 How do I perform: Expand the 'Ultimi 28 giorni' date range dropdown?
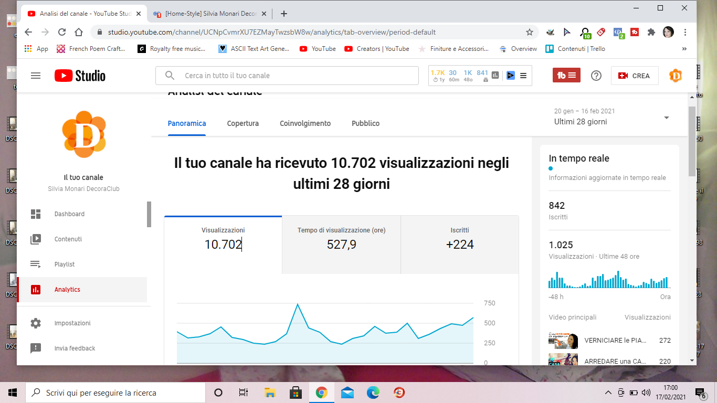(x=611, y=117)
